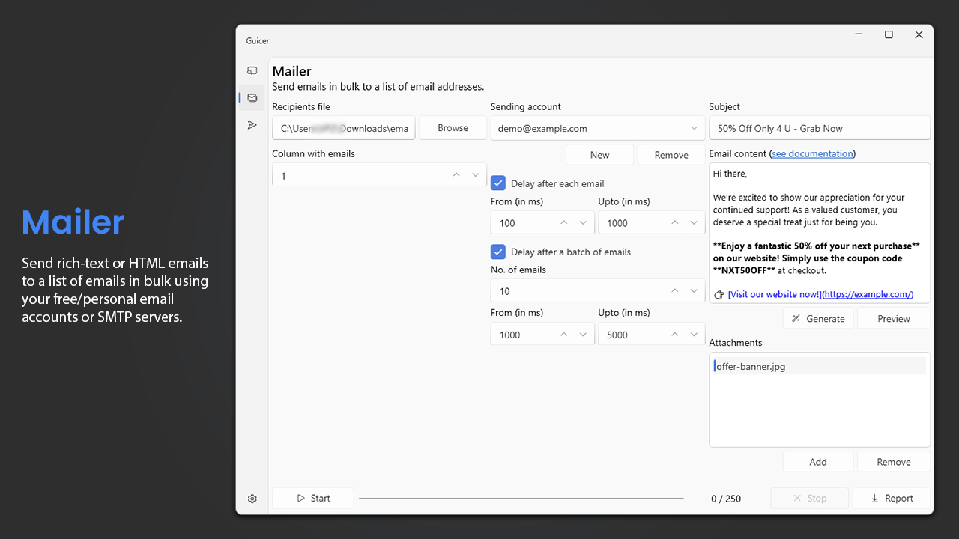Increase the batch delay Upto value 5000
The image size is (959, 539).
675,335
